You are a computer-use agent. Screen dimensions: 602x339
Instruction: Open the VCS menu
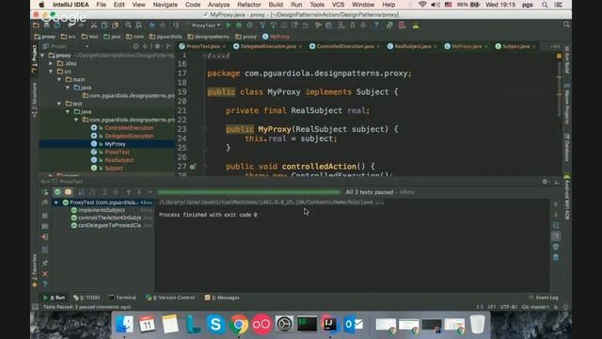pyautogui.click(x=338, y=5)
